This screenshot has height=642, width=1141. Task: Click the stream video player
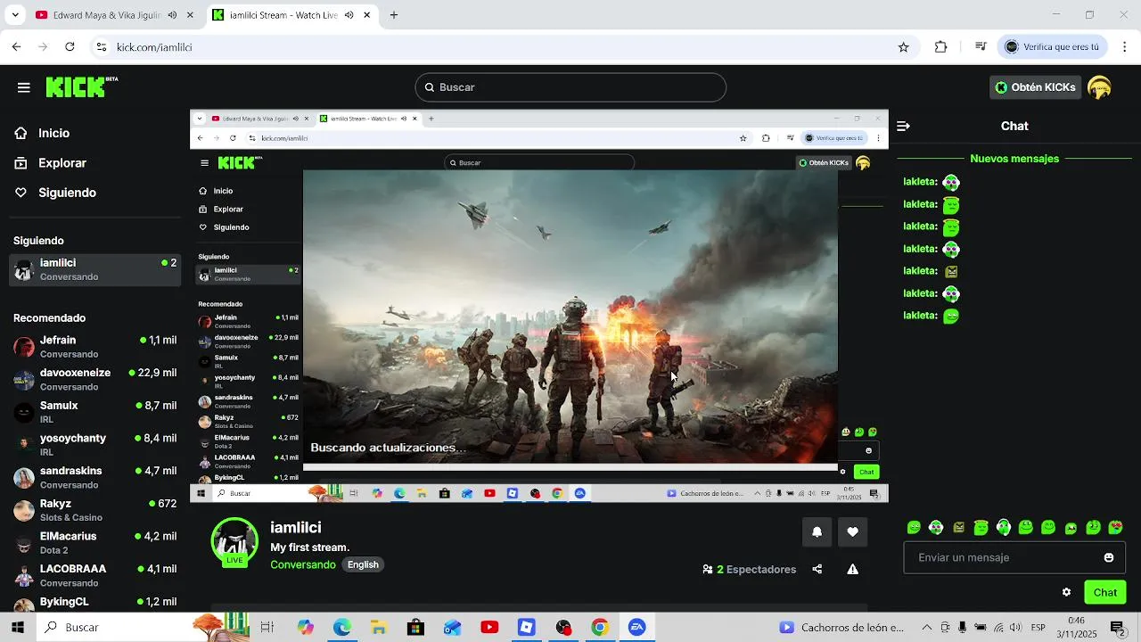click(539, 306)
